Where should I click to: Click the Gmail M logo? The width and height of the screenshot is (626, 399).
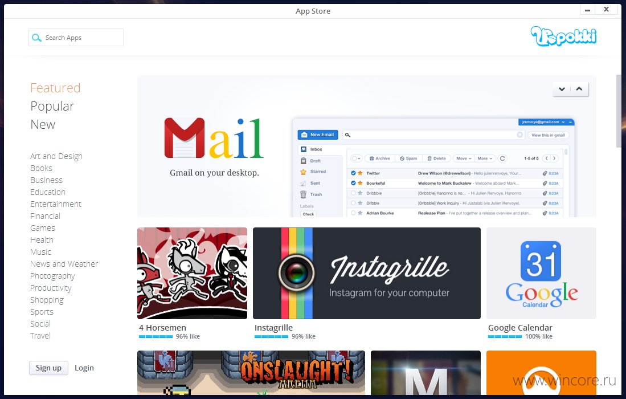pos(185,138)
